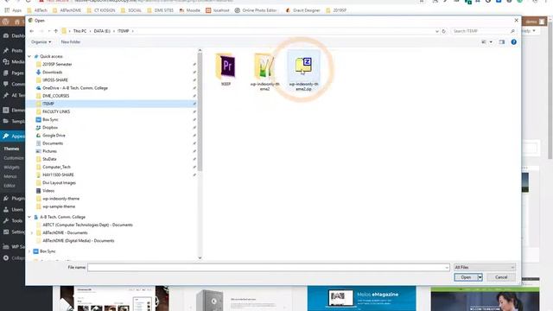
Task: Open the File name history dropdown
Action: click(x=447, y=268)
